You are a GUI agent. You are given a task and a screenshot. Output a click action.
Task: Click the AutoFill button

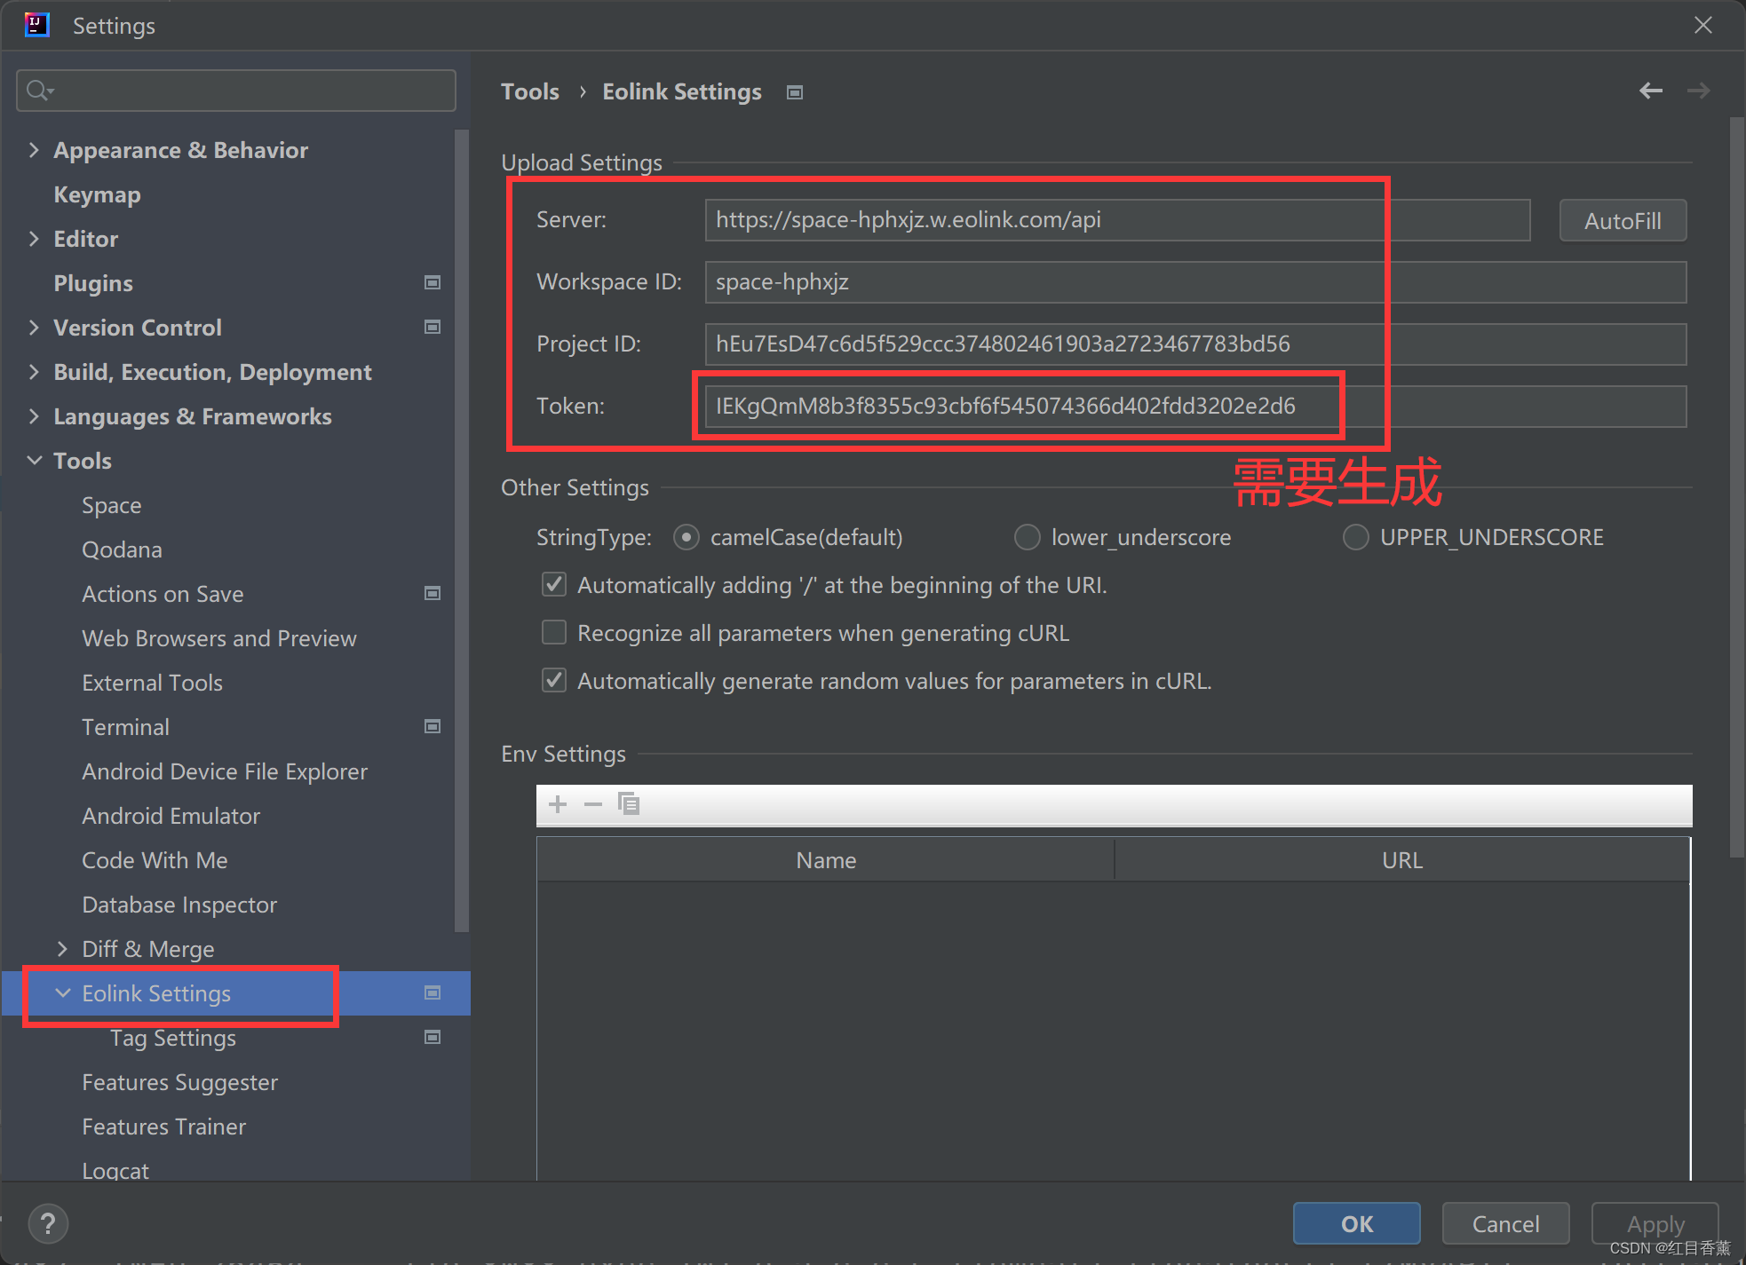(x=1622, y=219)
